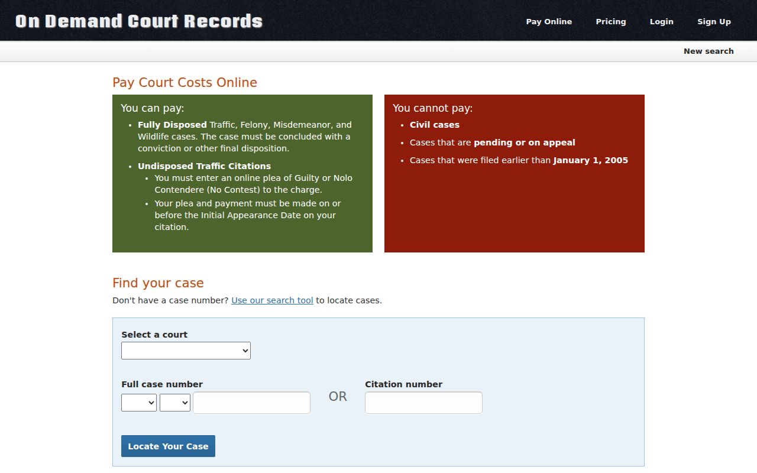The width and height of the screenshot is (757, 473).
Task: Select the 'You cannot pay:' heading
Action: tap(433, 108)
